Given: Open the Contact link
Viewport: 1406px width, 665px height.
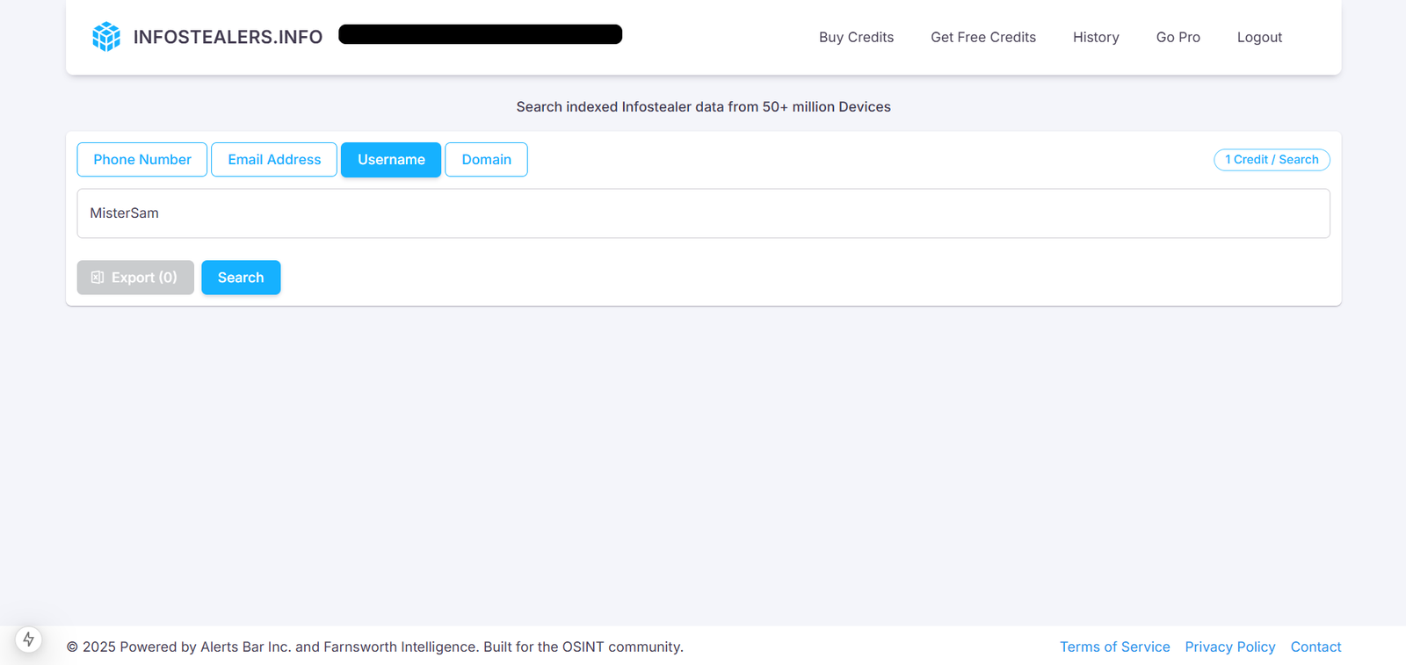Looking at the screenshot, I should [1315, 647].
